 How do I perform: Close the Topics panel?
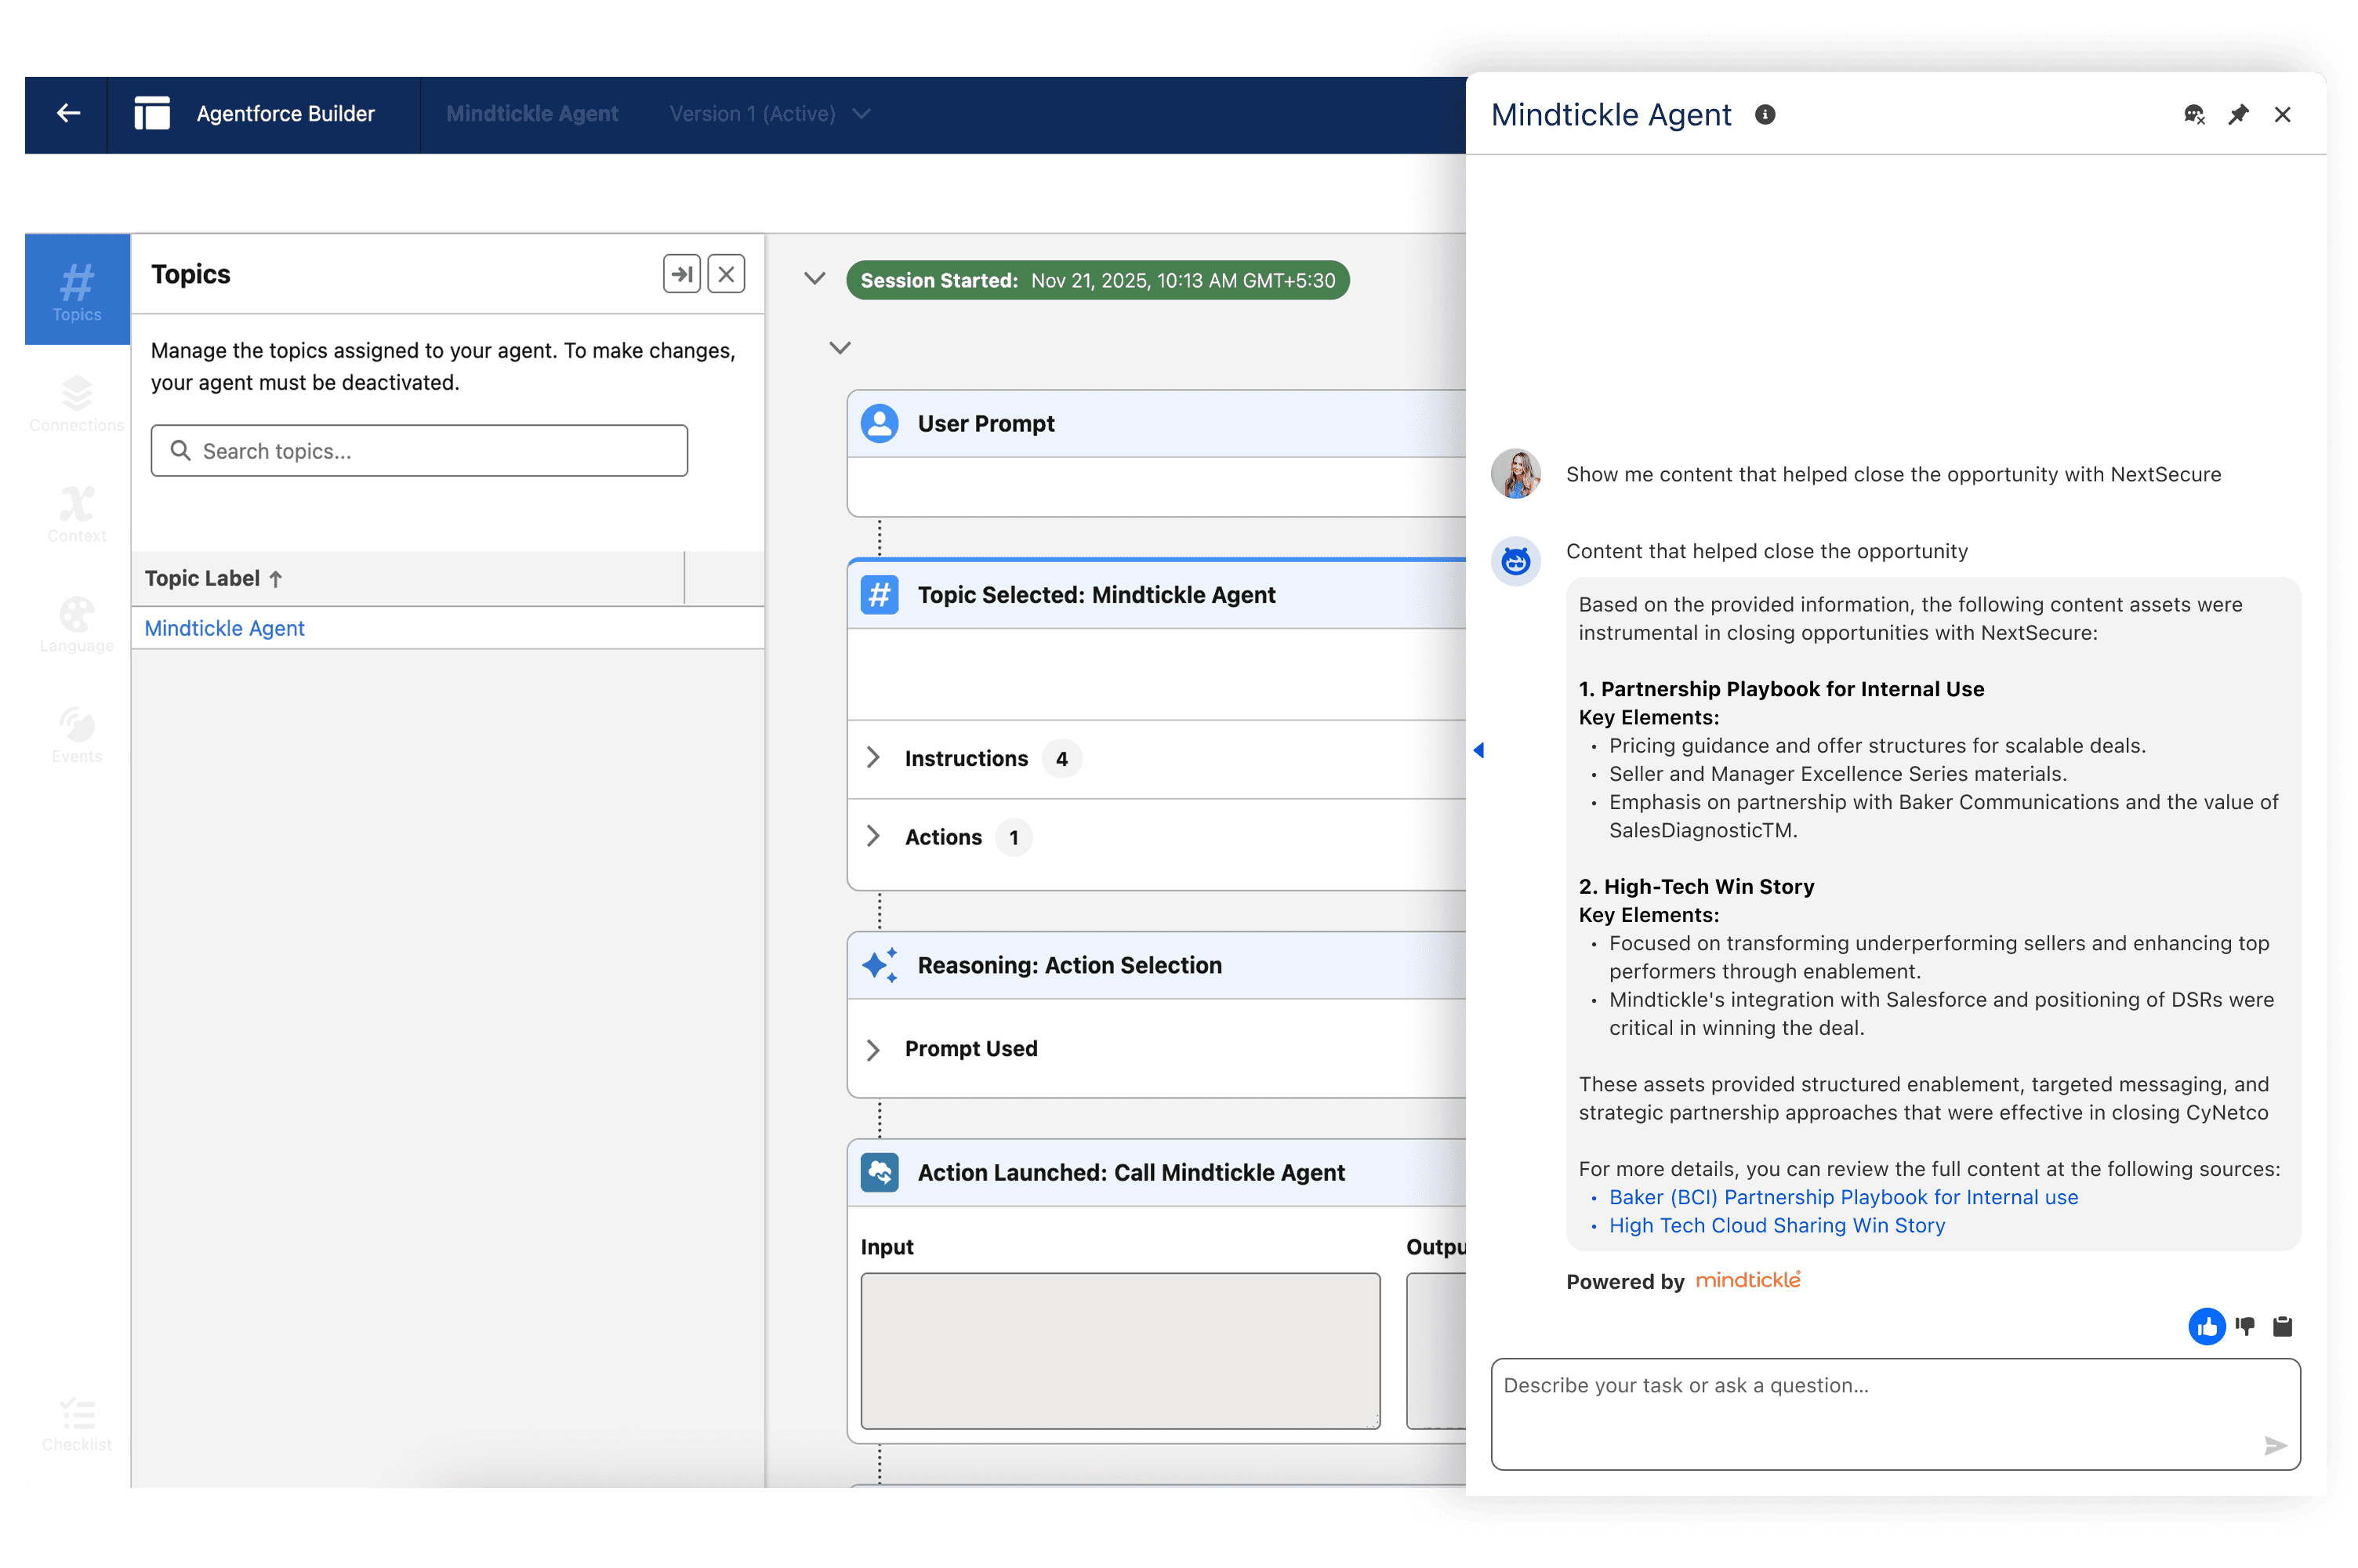(x=727, y=273)
